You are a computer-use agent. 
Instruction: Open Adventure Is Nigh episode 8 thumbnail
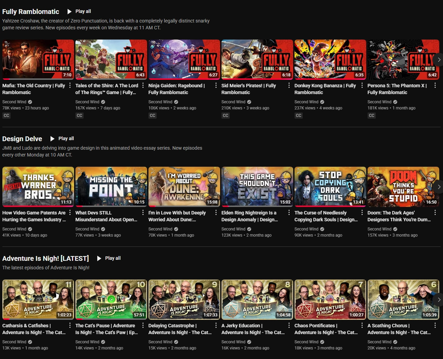coord(257,300)
